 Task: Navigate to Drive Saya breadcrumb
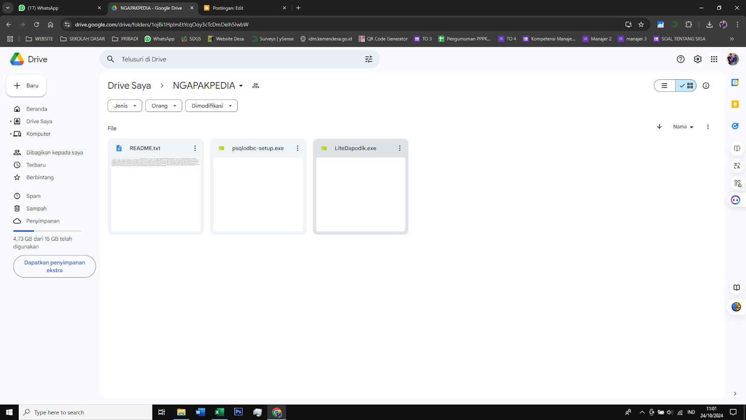coord(129,86)
